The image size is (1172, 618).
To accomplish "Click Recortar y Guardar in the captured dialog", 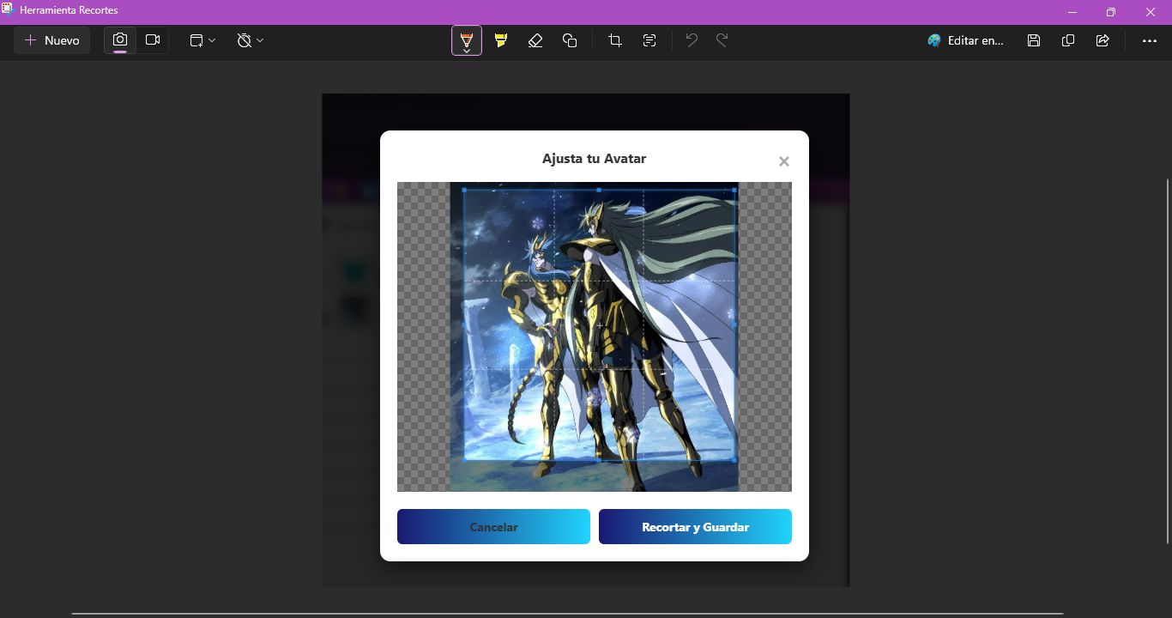I will 695,527.
